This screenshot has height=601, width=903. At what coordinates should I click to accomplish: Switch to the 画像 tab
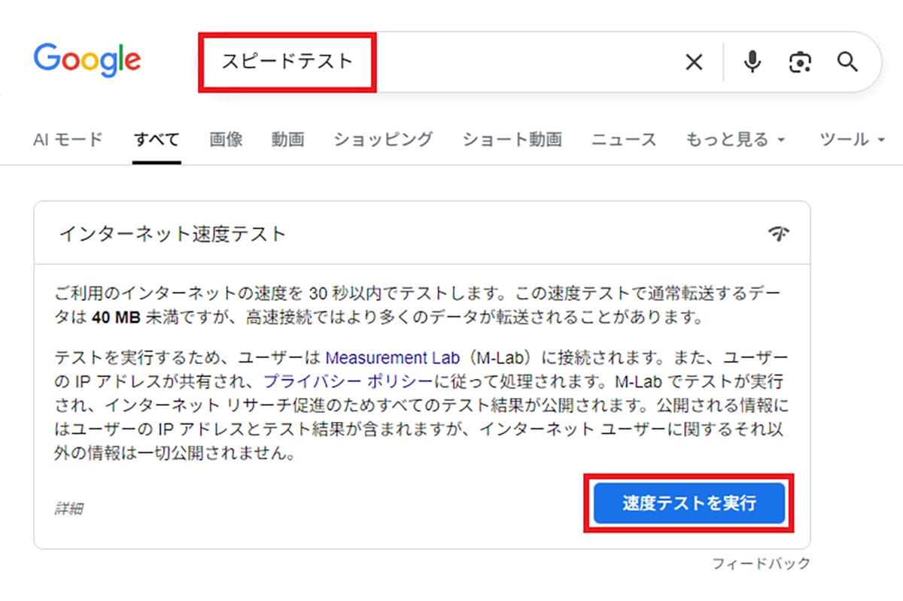click(x=225, y=139)
